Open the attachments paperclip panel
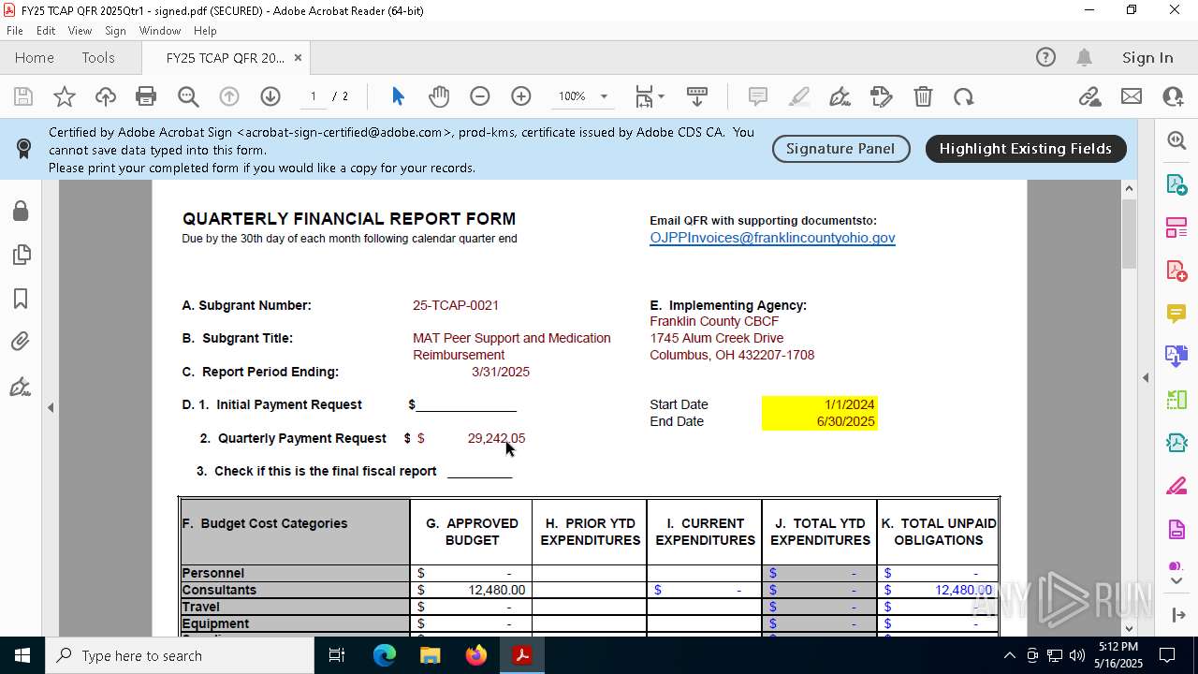This screenshot has height=674, width=1198. click(x=21, y=343)
